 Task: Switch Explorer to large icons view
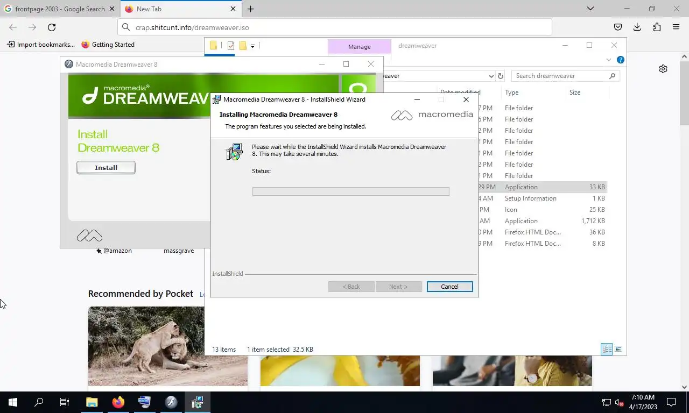point(618,349)
